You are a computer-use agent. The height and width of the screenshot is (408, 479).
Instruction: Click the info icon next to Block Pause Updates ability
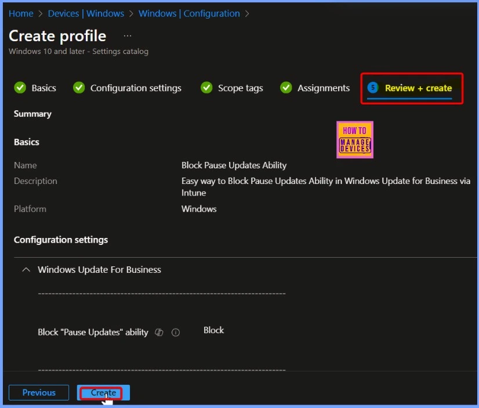(176, 332)
